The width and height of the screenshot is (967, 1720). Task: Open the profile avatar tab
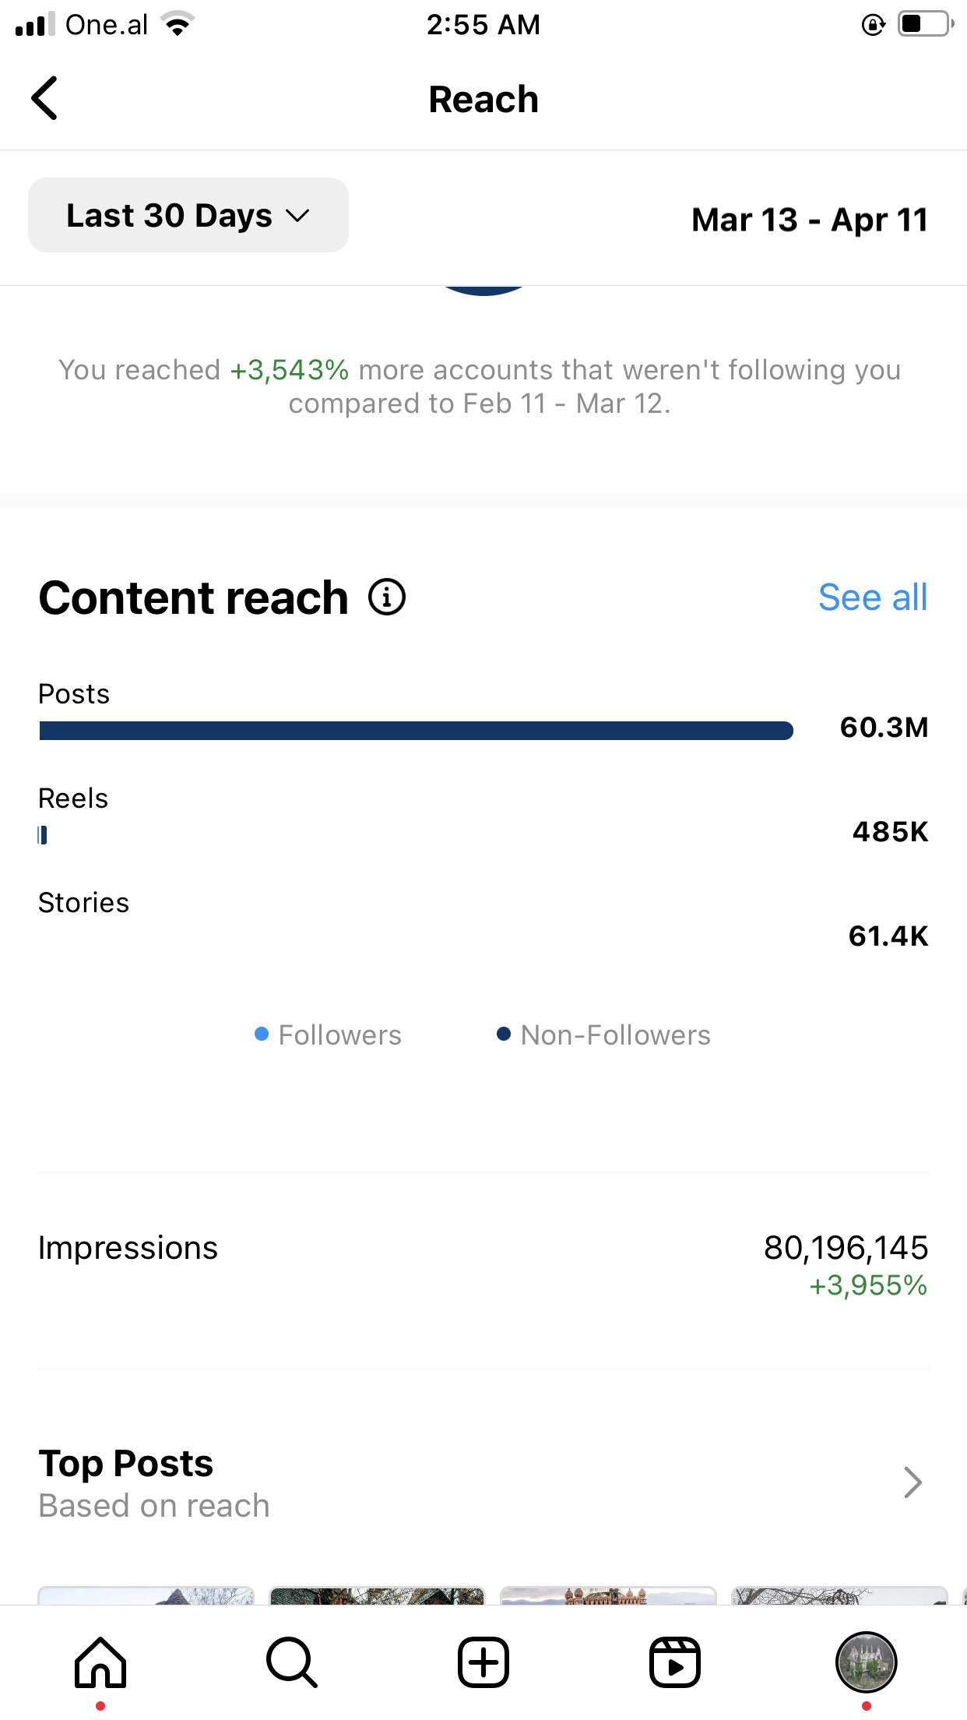click(x=866, y=1662)
